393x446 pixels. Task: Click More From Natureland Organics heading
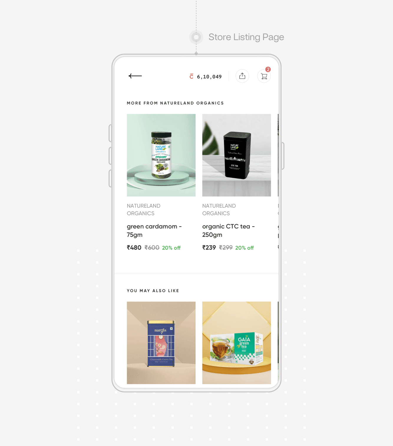[175, 103]
